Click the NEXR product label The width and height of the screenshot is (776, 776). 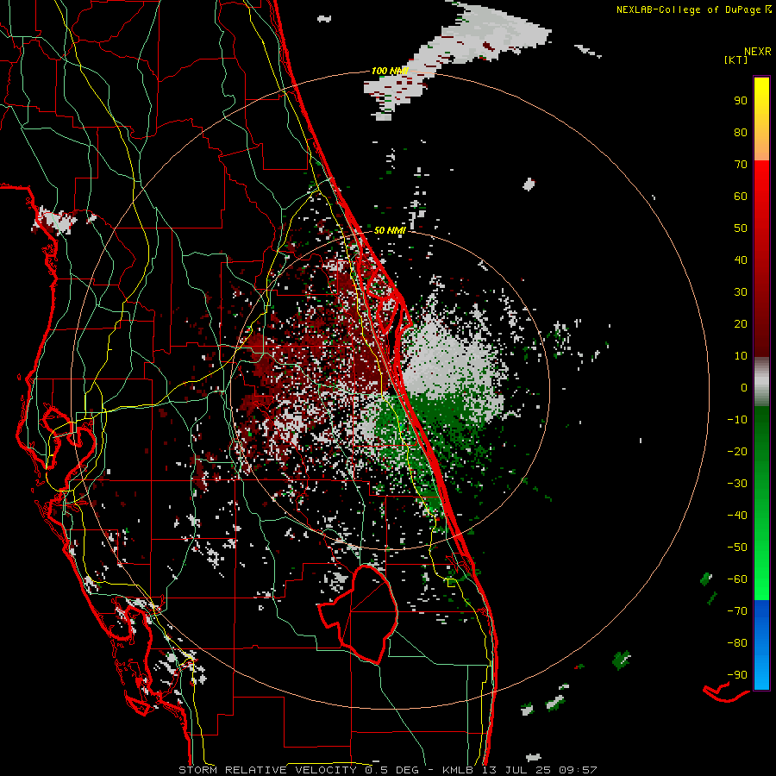pos(757,52)
